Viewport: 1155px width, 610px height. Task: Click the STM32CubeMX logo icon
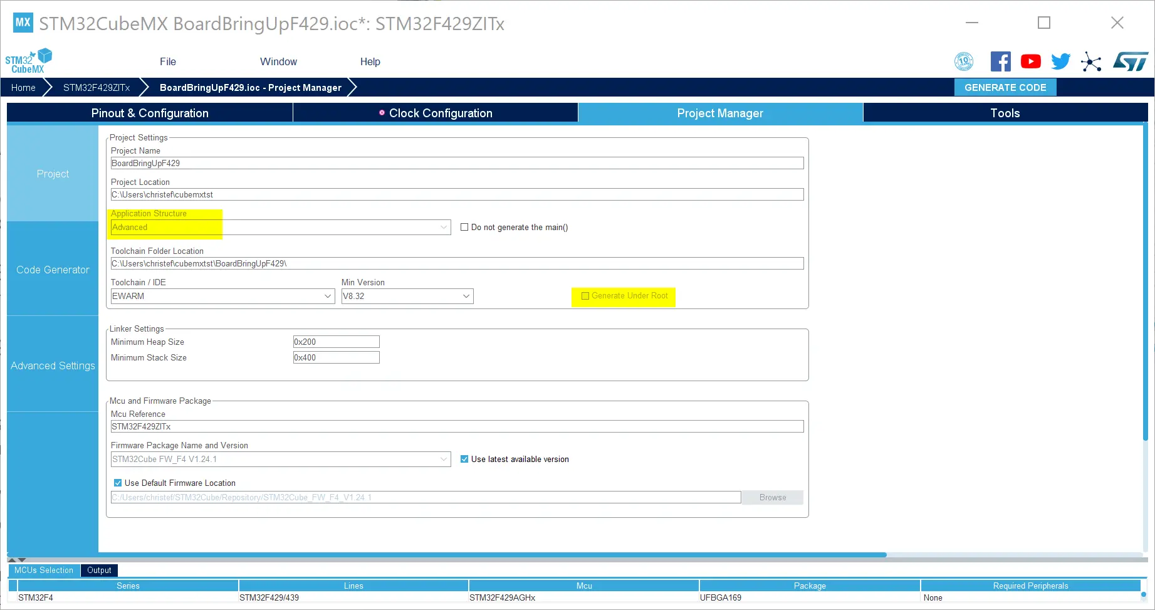click(x=28, y=61)
